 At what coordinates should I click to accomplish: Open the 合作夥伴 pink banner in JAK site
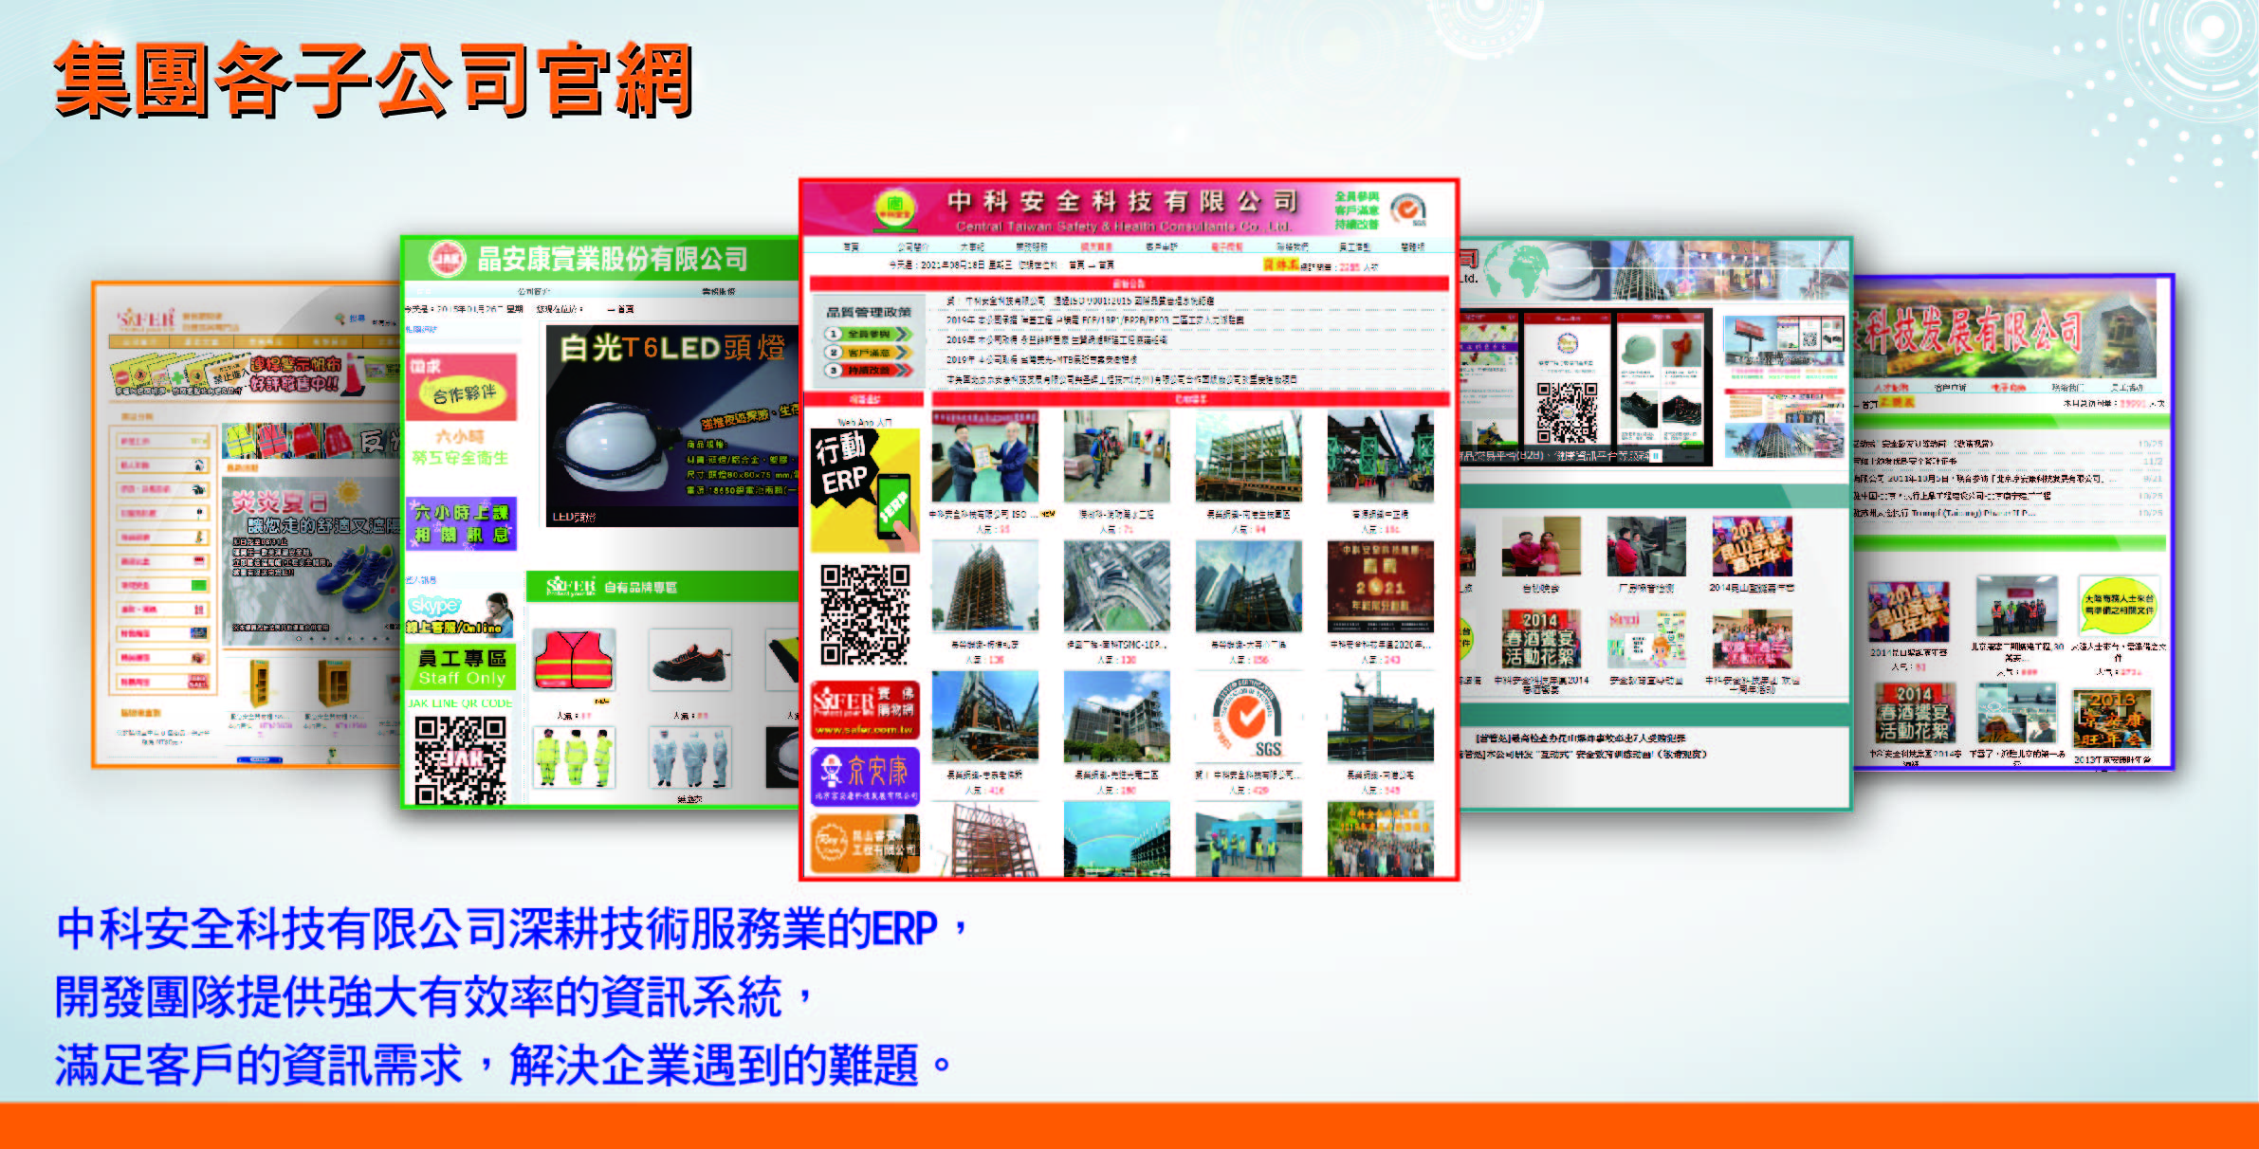(x=462, y=387)
